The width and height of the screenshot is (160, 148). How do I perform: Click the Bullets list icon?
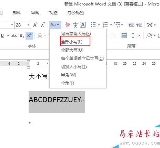[x=93, y=25]
